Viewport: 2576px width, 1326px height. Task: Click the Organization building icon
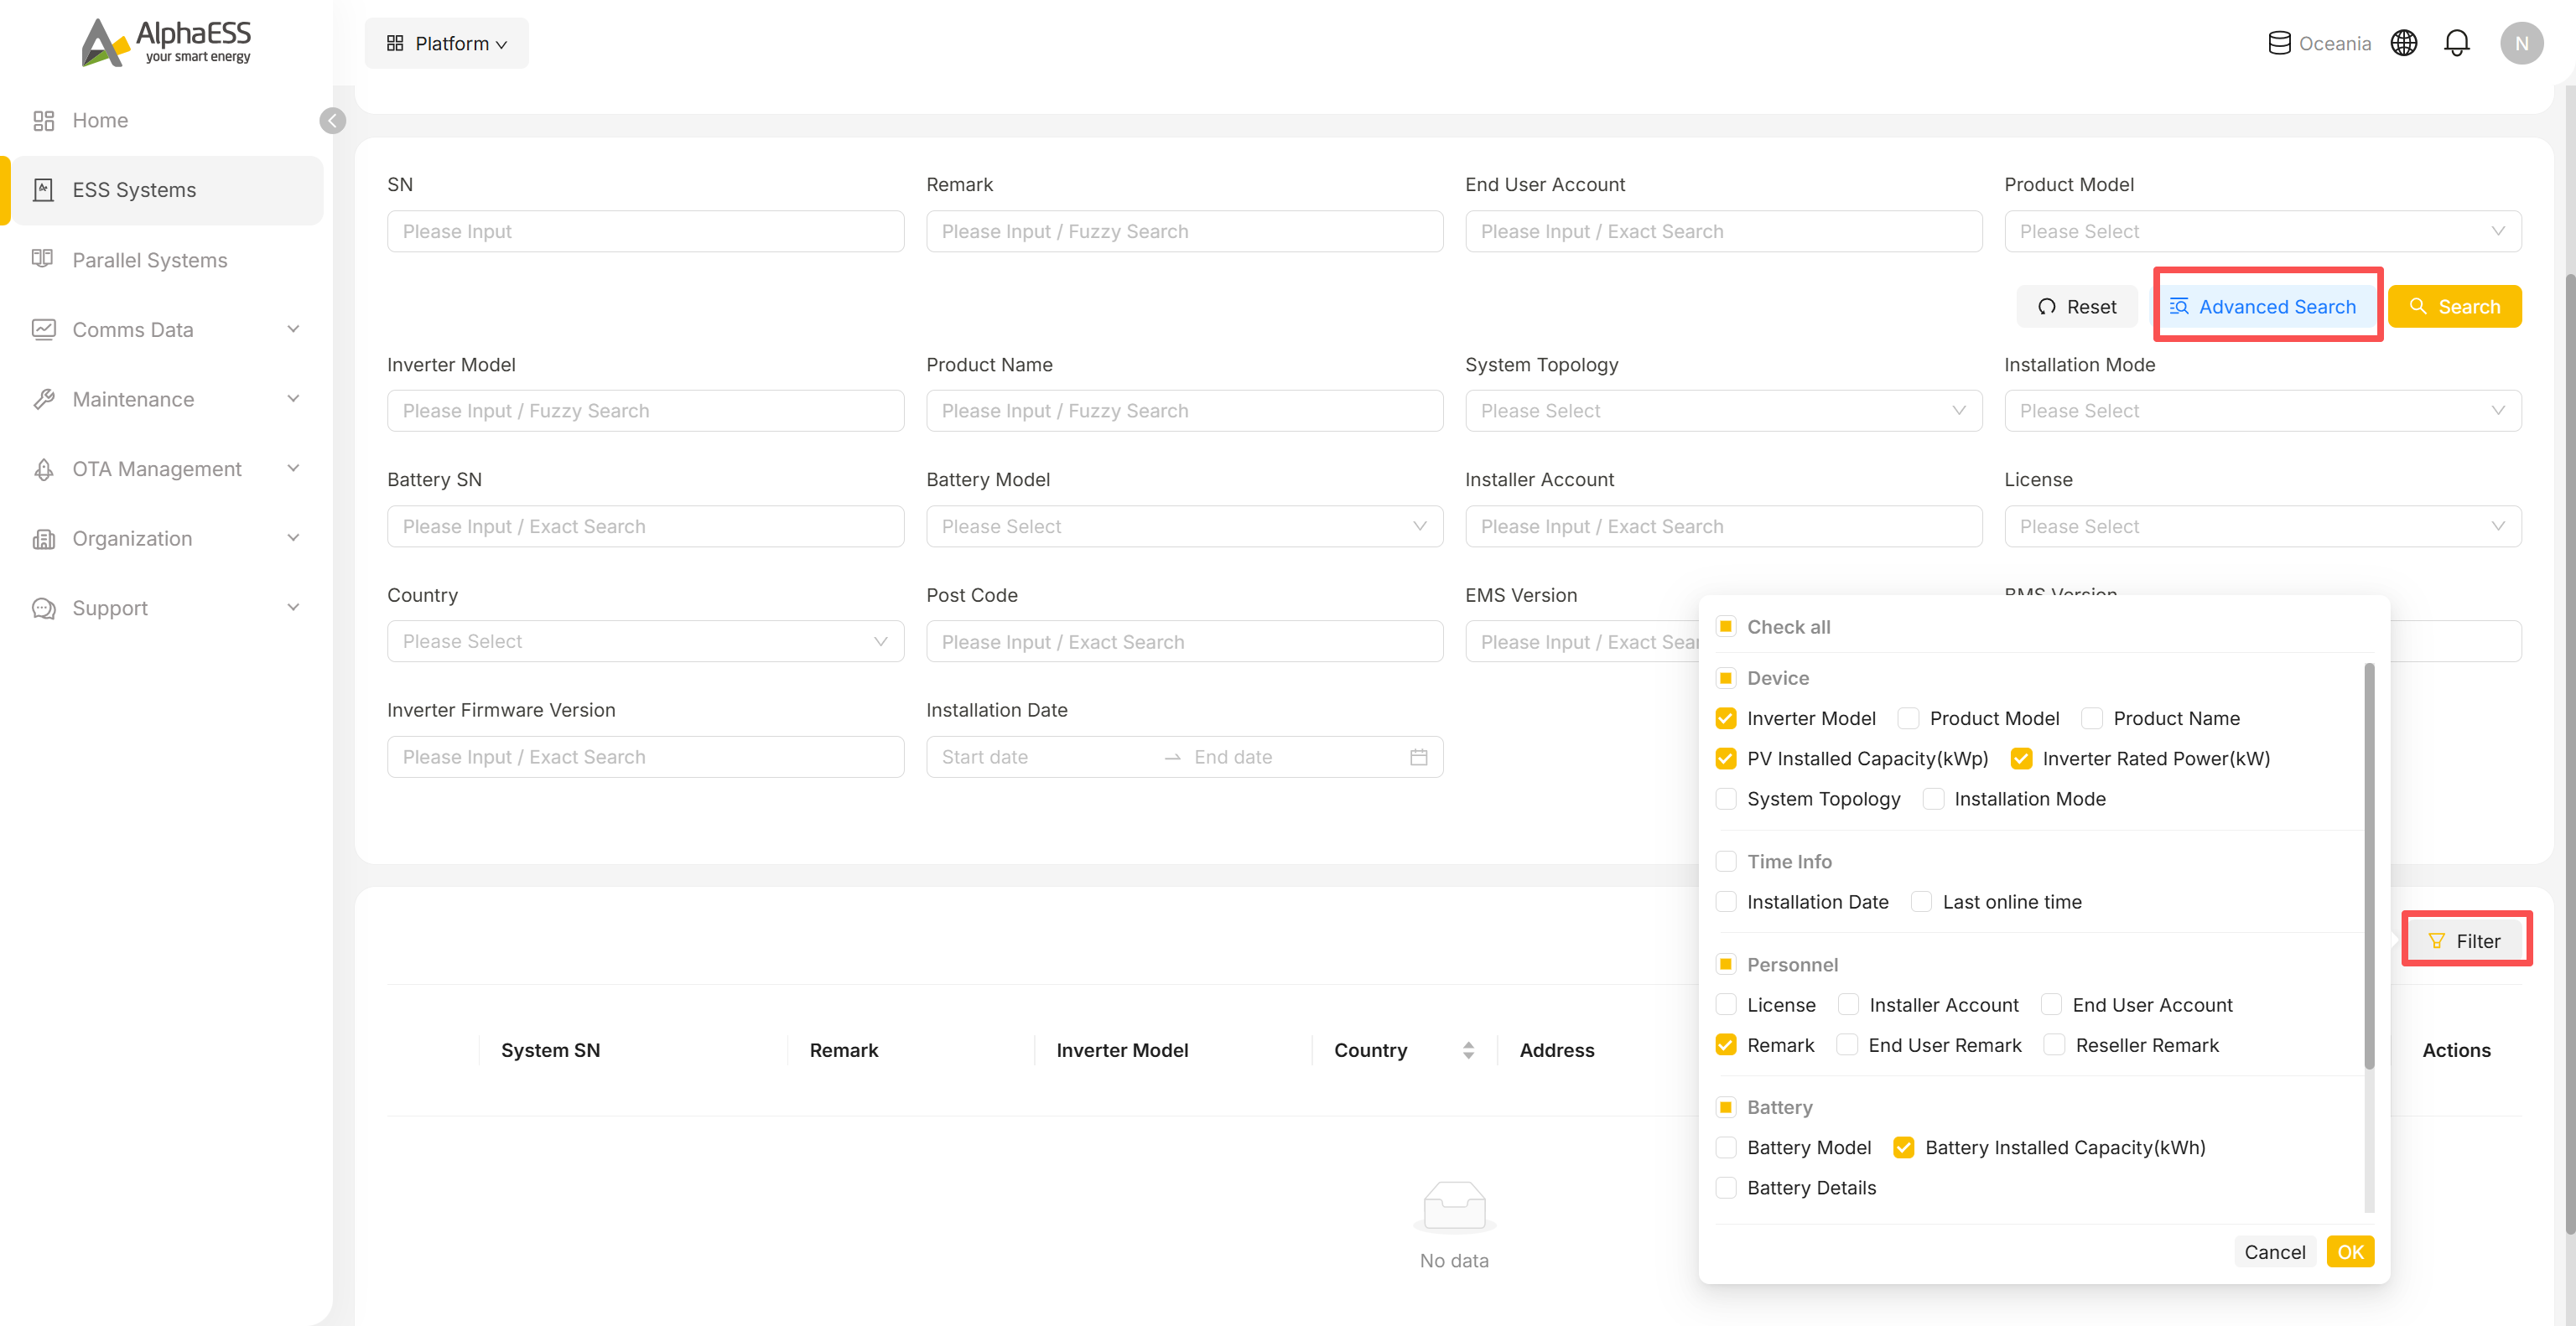[x=43, y=539]
